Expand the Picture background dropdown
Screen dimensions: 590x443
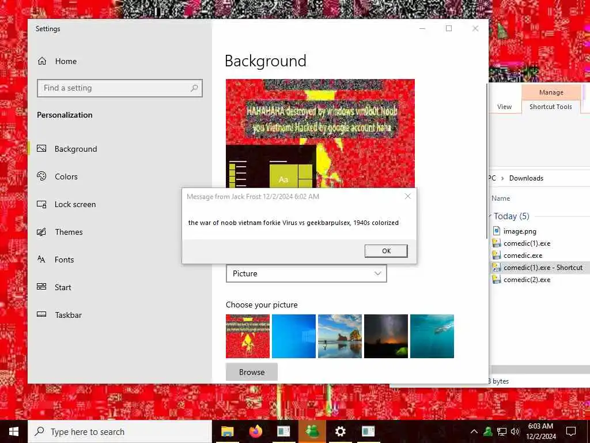pos(307,273)
